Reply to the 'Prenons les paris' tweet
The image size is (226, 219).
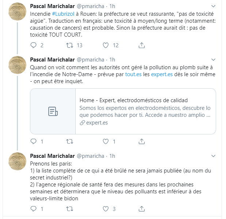[x=34, y=209]
